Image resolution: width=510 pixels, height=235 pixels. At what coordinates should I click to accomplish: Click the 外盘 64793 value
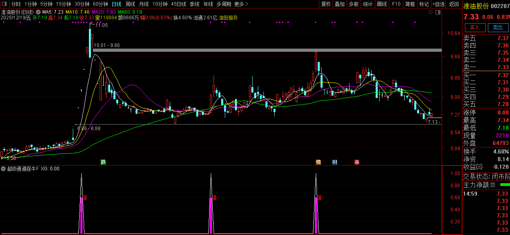pos(500,143)
